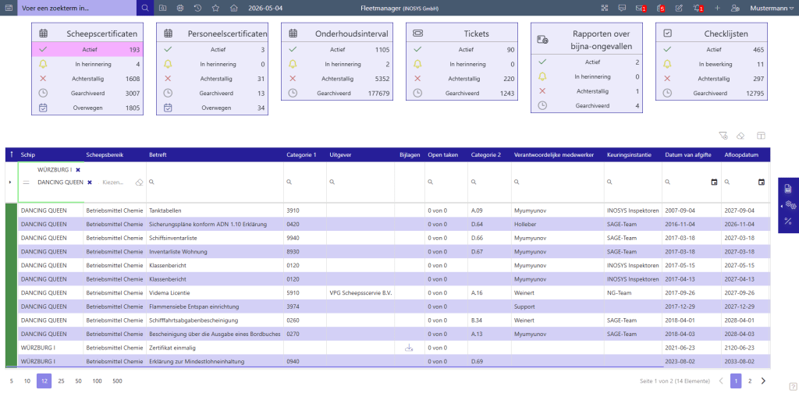Open the QR code icon in top bar
The image size is (799, 393).
coord(605,8)
